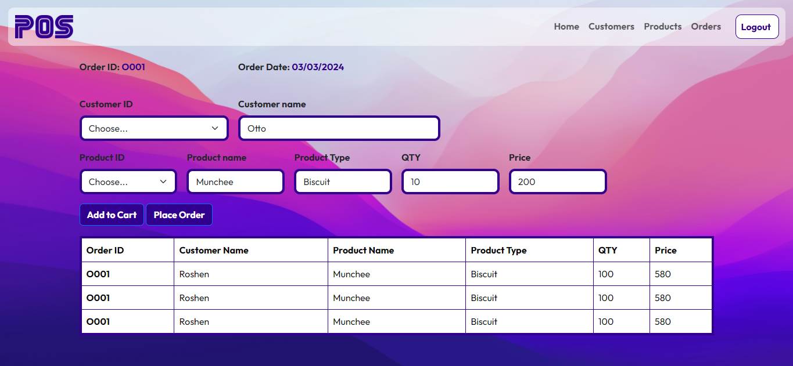This screenshot has height=366, width=793.
Task: Click the Customer Name cell in second row
Action: pyautogui.click(x=194, y=298)
